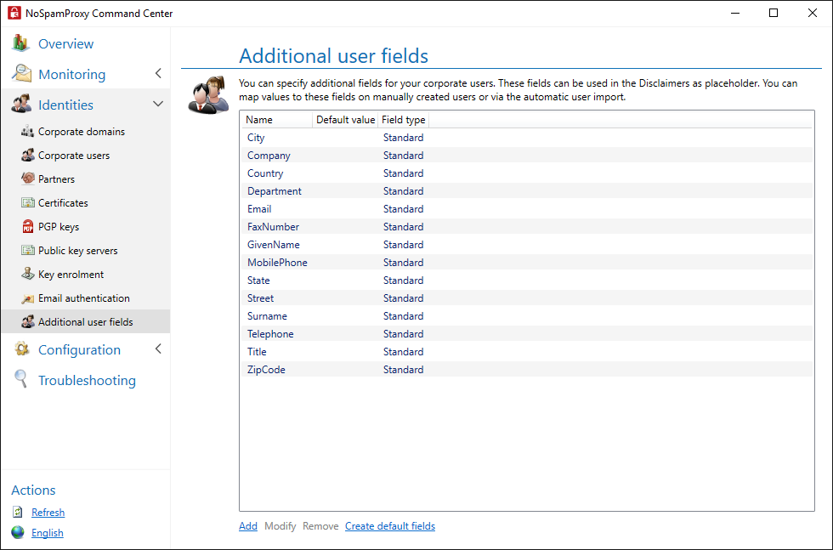Open the Monitoring section
833x550 pixels.
pyautogui.click(x=71, y=75)
